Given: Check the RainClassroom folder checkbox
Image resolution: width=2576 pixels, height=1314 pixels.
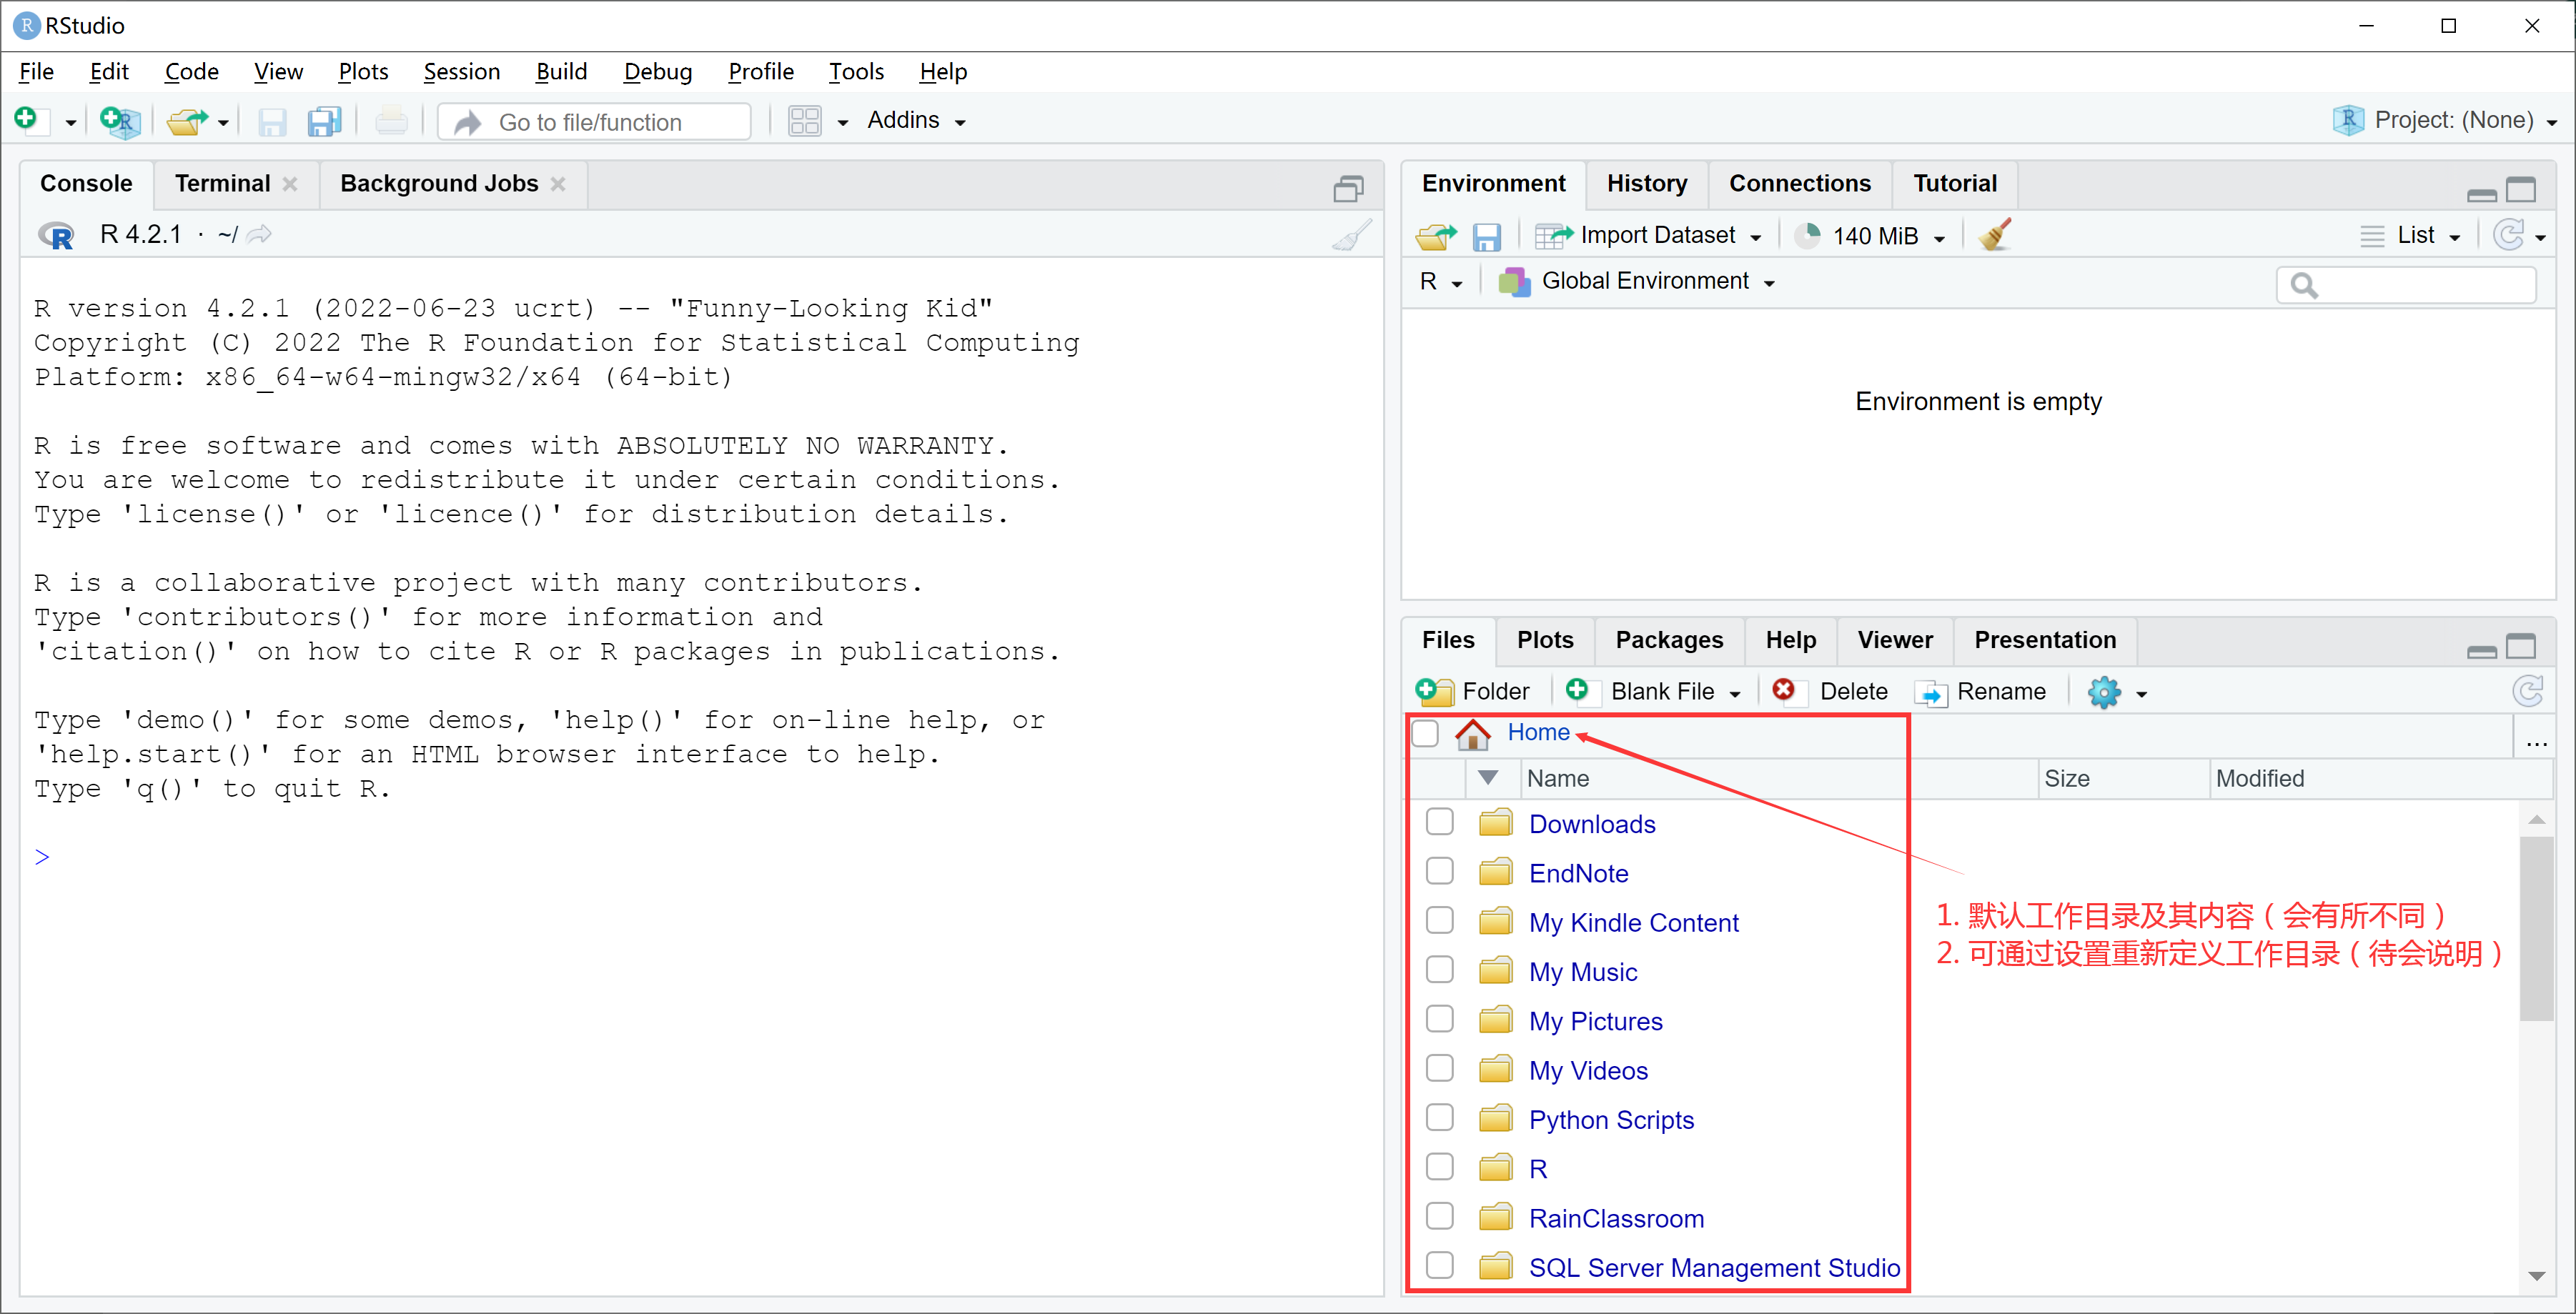Looking at the screenshot, I should click(1439, 1216).
